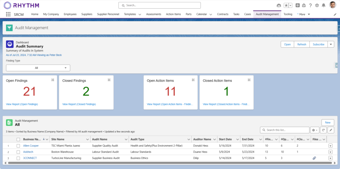Viewport: 340px width, 169px height.
Task: Expand the Open Findings widget
Action: coord(53,80)
